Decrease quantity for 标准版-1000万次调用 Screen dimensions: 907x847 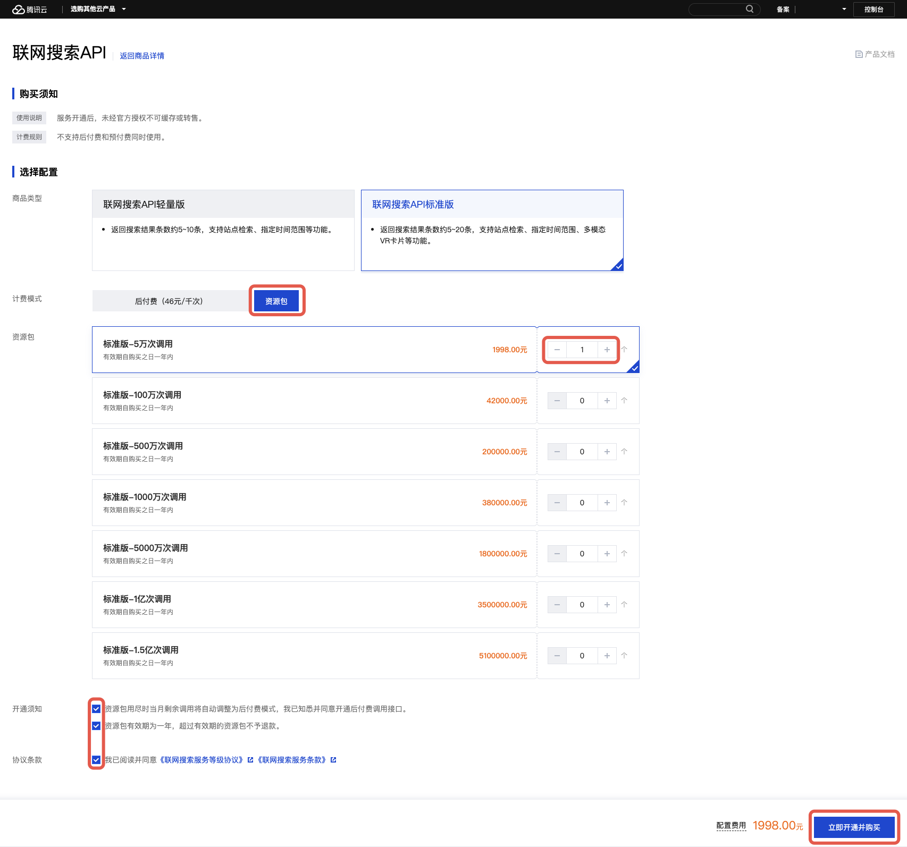click(557, 503)
